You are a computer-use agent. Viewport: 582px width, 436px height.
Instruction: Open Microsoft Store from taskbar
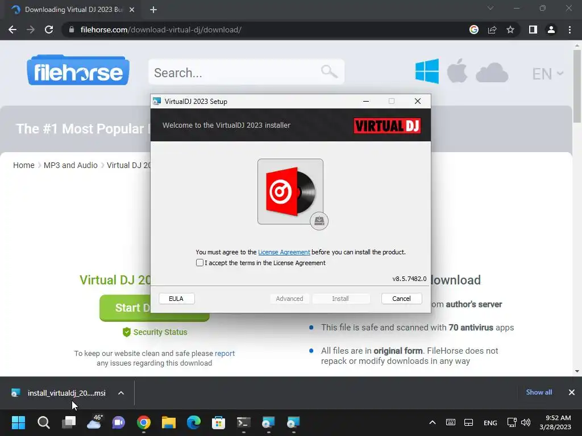218,422
